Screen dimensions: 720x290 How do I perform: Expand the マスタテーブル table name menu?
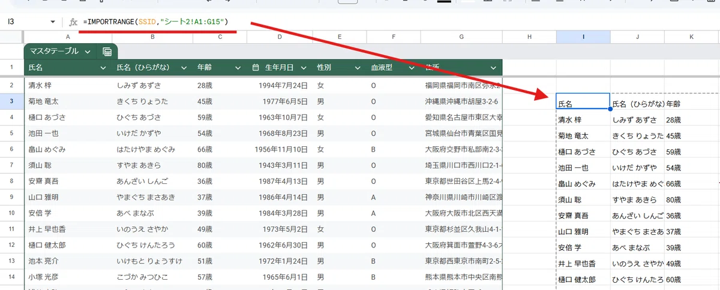88,52
